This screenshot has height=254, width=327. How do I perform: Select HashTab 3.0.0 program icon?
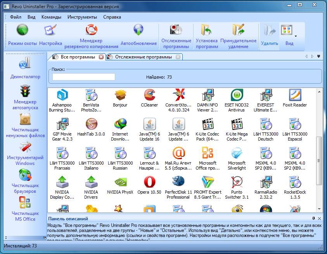[91, 124]
